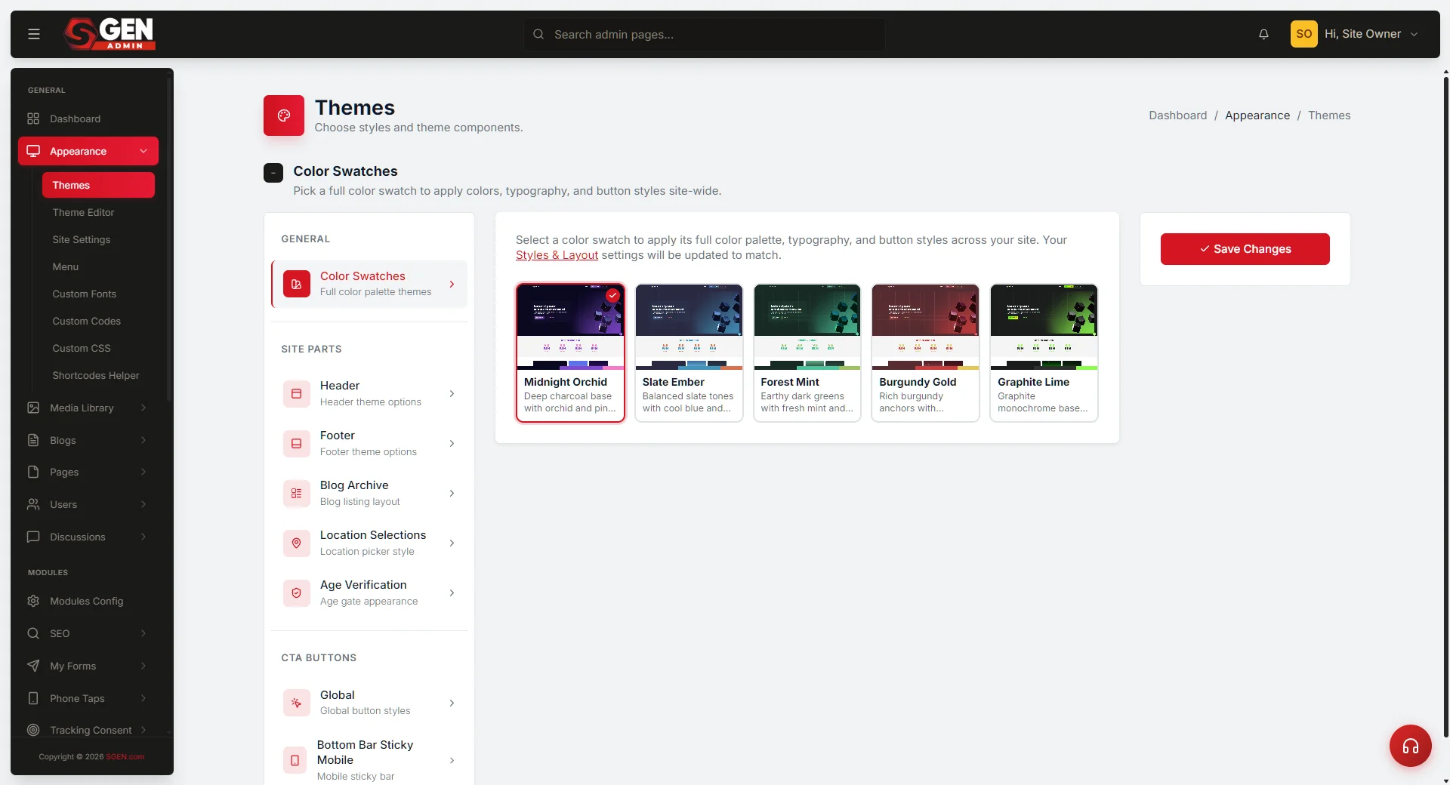Click the Save Changes button
This screenshot has width=1450, height=785.
point(1245,249)
